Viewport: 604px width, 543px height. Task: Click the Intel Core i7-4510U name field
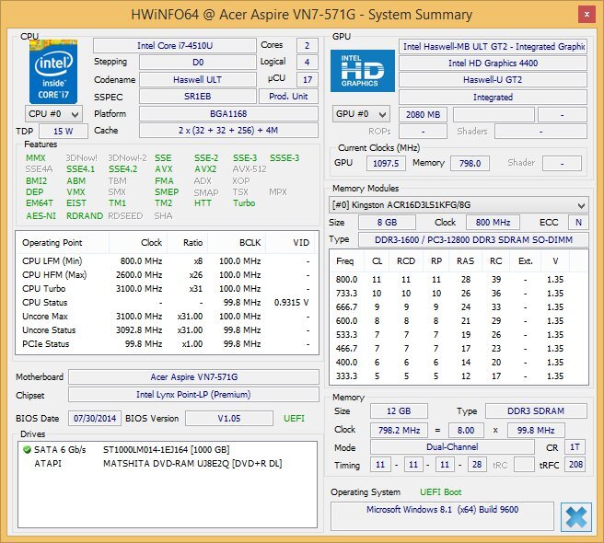coord(175,45)
